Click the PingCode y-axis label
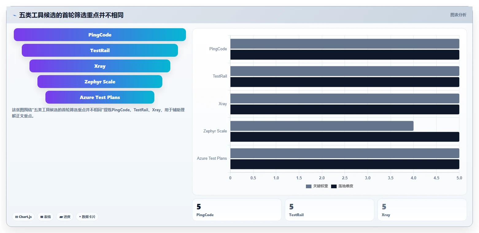Viewport: 479px width, 233px height. coord(218,49)
